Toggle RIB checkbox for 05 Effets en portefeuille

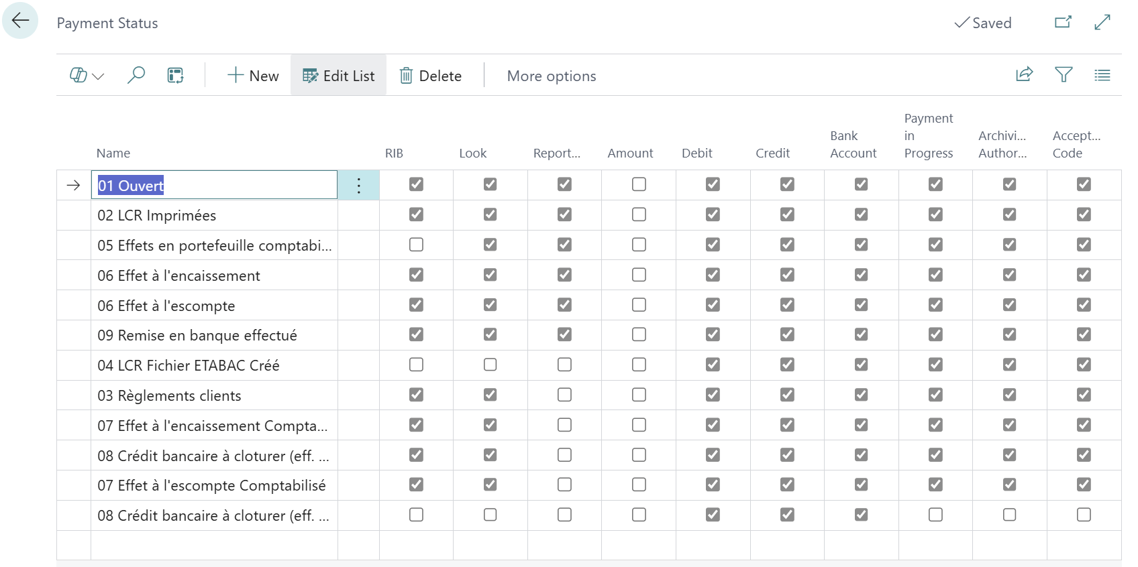pyautogui.click(x=416, y=245)
